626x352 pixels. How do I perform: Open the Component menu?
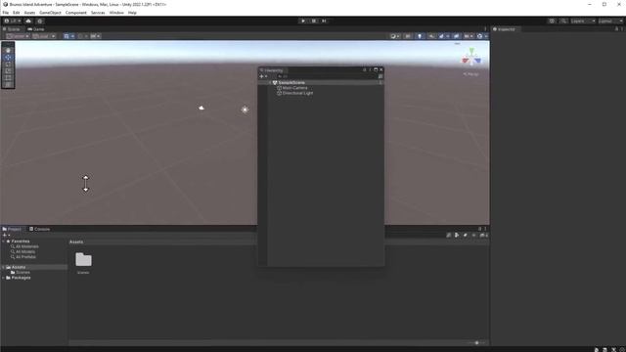76,13
